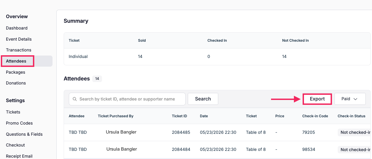Open the Donations section
This screenshot has height=159, width=372.
(x=16, y=83)
